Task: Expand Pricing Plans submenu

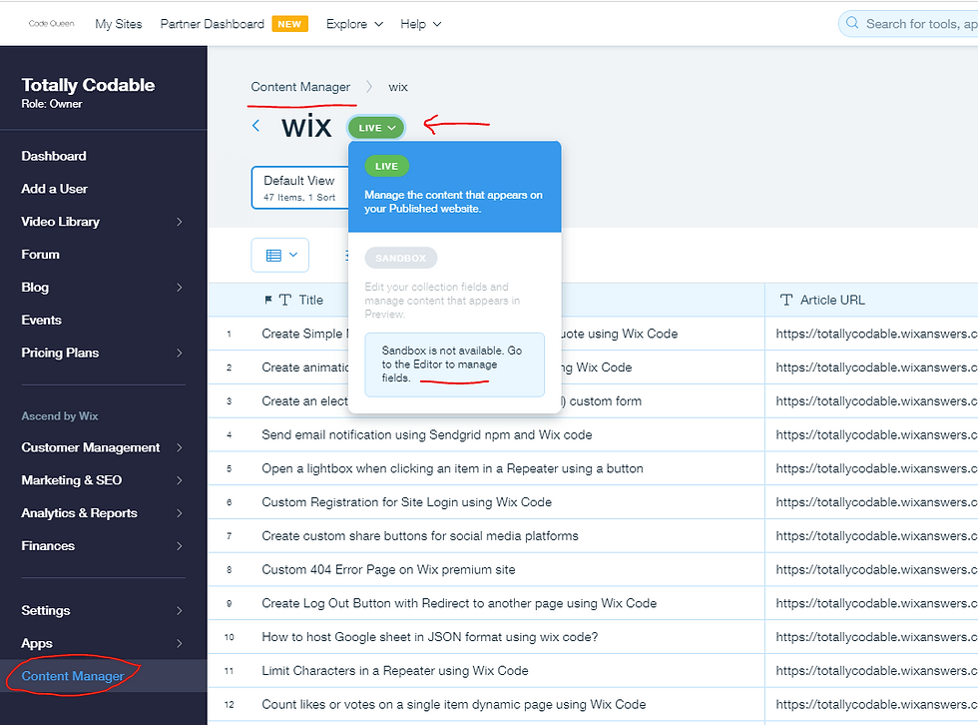Action: pos(180,353)
